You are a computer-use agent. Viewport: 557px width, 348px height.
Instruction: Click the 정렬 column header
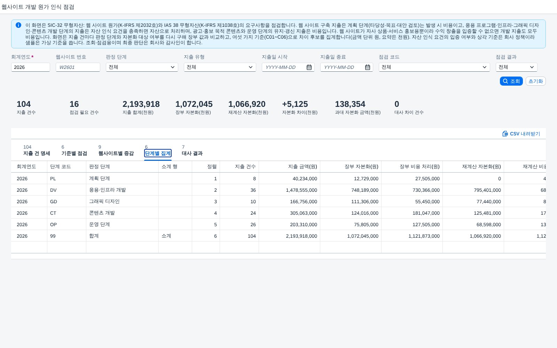click(206, 167)
